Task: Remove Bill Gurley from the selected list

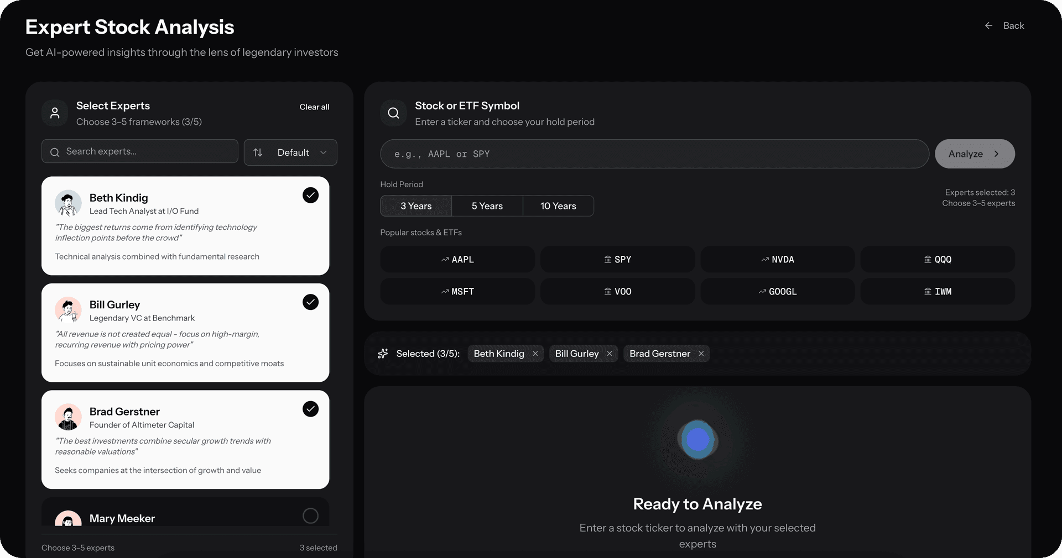Action: [609, 354]
